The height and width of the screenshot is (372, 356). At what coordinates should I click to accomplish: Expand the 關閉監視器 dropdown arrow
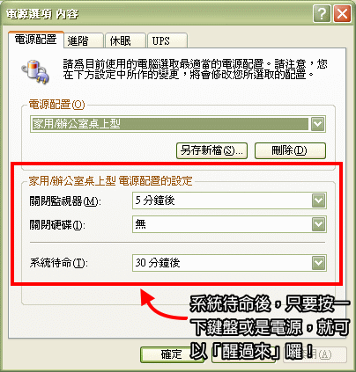319,201
